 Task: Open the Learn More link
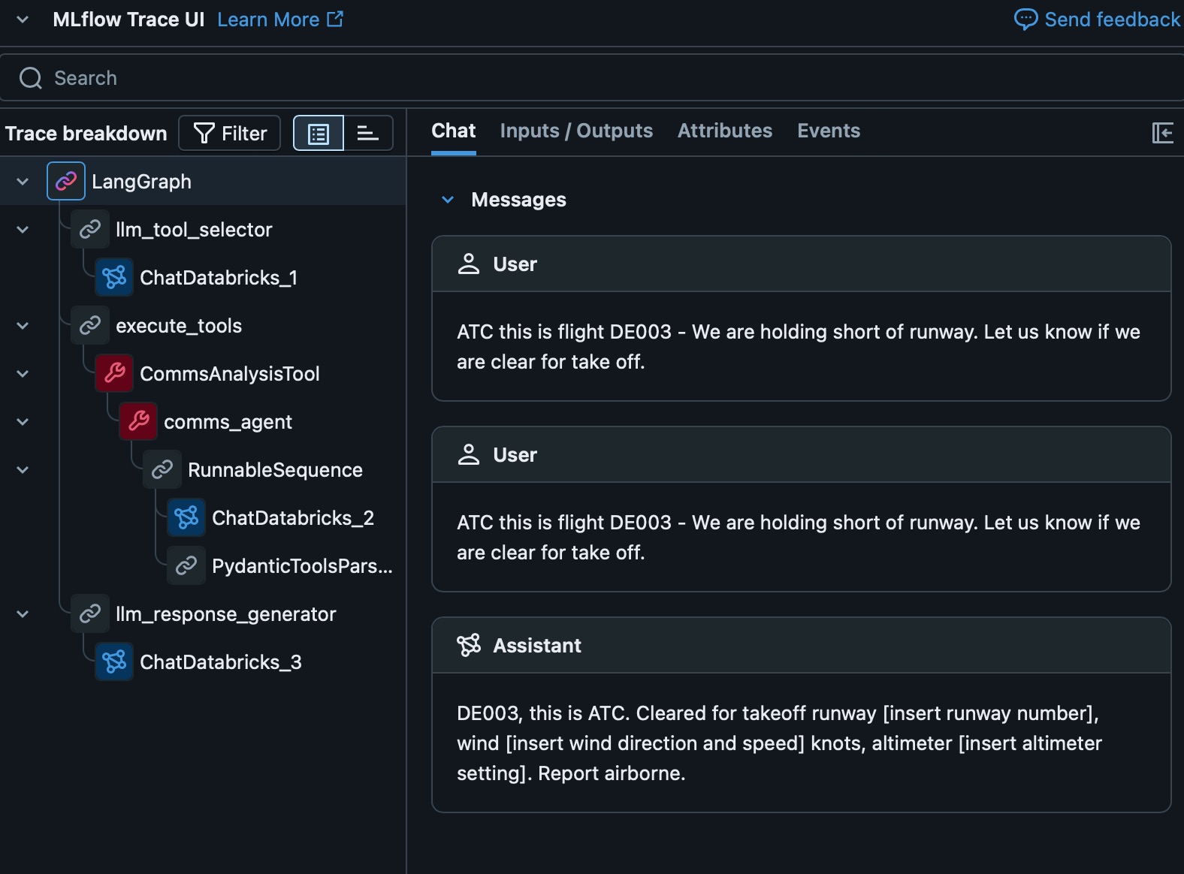(279, 20)
